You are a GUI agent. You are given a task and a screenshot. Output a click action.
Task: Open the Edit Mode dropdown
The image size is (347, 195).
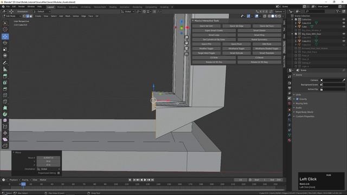[x=11, y=16]
